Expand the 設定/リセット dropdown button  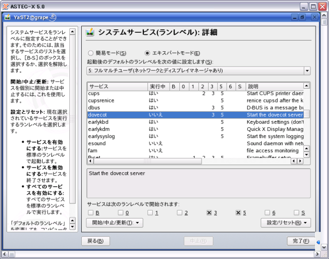(x=286, y=223)
